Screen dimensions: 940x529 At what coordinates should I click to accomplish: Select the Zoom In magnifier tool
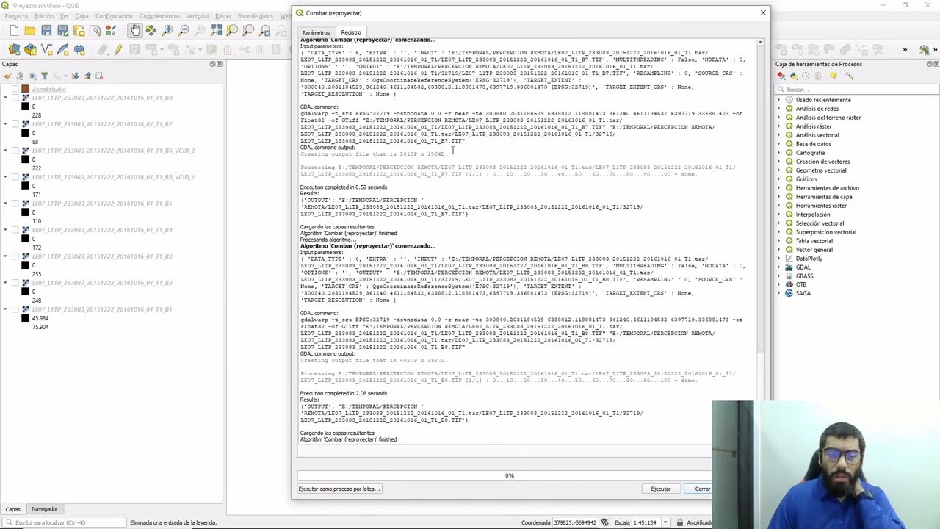click(x=167, y=30)
